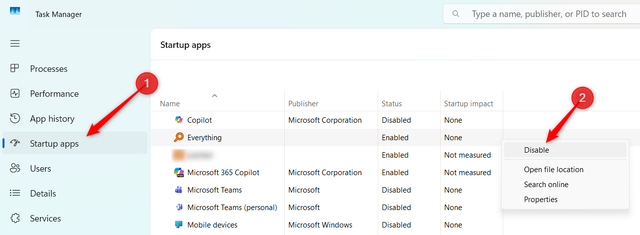Screen dimensions: 640x235
Task: Choose Open file location from context menu
Action: [x=554, y=170]
